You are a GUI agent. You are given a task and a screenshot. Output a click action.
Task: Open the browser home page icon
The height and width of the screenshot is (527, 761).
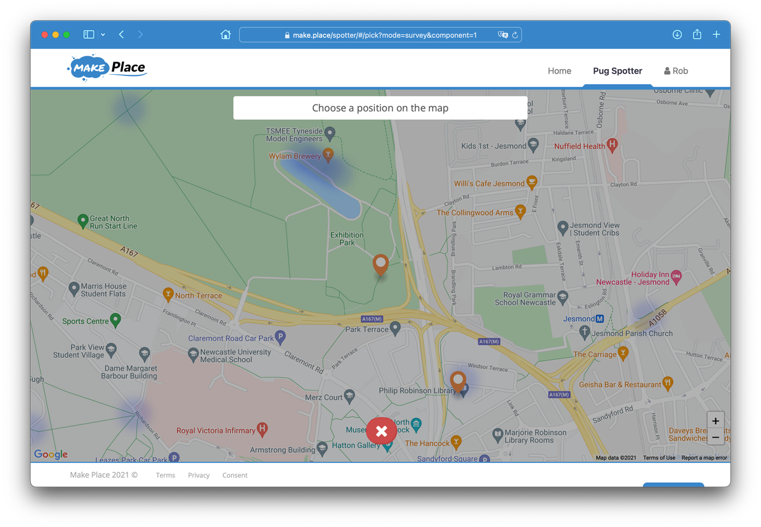click(225, 35)
